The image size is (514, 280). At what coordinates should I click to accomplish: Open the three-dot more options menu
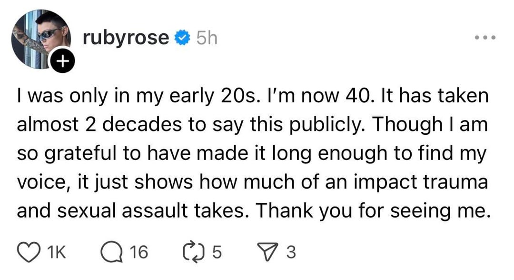pyautogui.click(x=484, y=37)
